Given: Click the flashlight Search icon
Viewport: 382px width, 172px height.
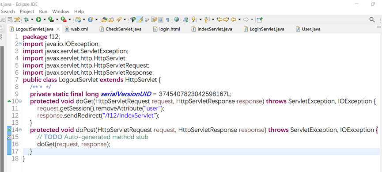Looking at the screenshot, I should (118, 19).
